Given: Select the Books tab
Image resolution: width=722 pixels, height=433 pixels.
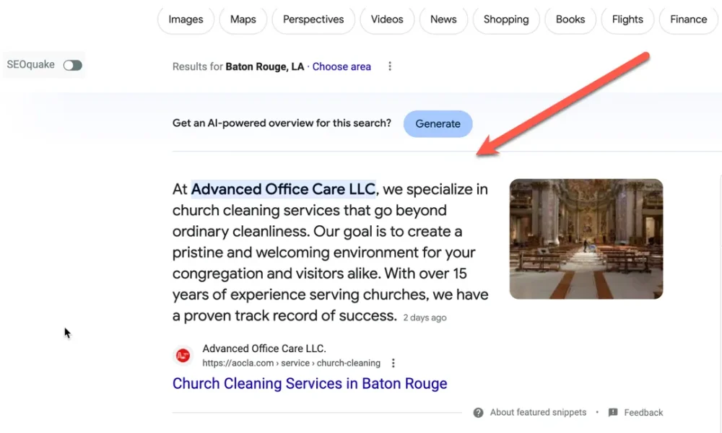Looking at the screenshot, I should coord(570,19).
